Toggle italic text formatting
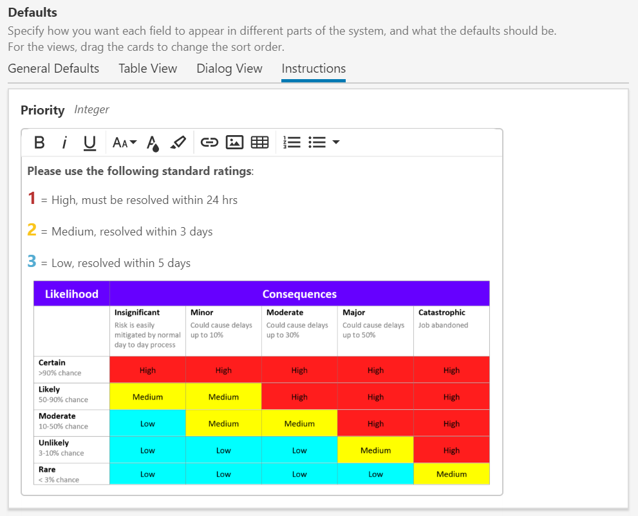The height and width of the screenshot is (516, 638). click(64, 142)
